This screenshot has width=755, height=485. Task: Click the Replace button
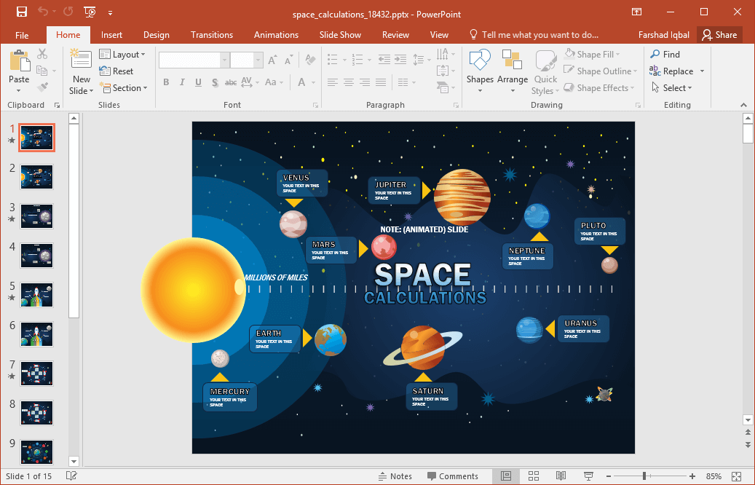point(671,71)
